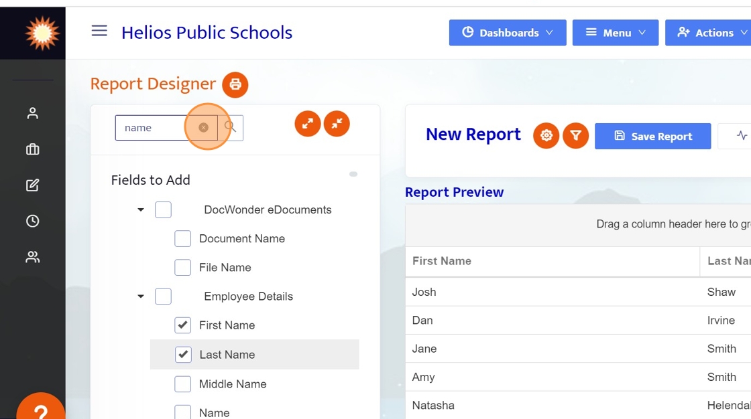Uncheck the First Name checkbox
This screenshot has height=419, width=751.
click(182, 325)
